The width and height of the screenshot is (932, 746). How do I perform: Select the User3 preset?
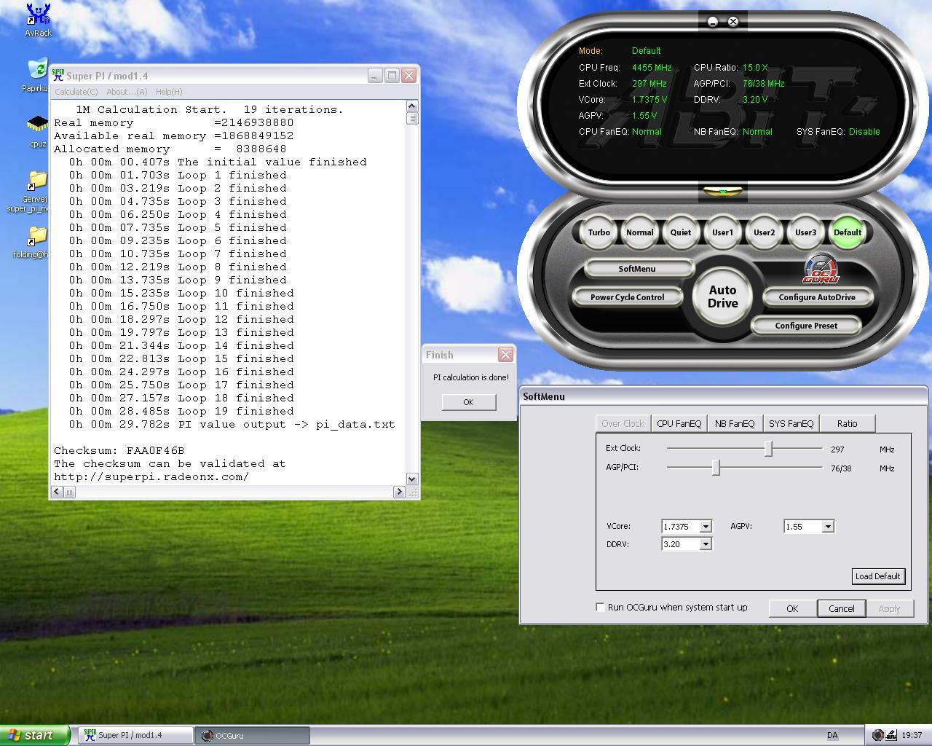pos(805,232)
